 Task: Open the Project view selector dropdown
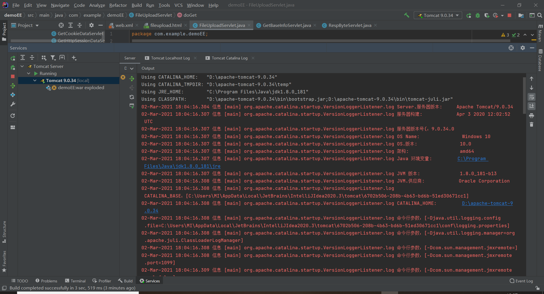[25, 25]
